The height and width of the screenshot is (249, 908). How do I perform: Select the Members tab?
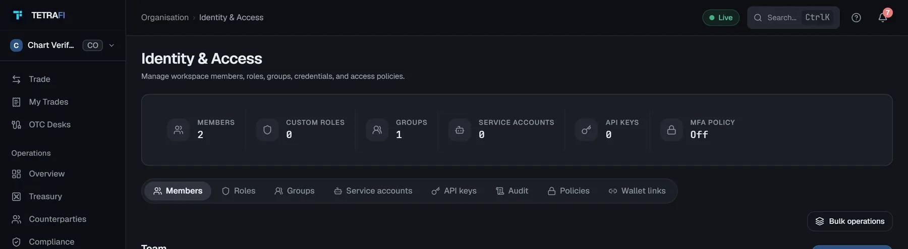click(178, 191)
